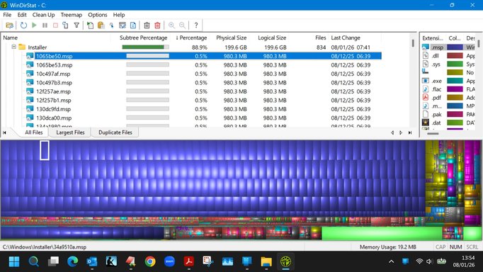The height and width of the screenshot is (272, 483).
Task: Select the .pdf extension row
Action: (x=448, y=98)
